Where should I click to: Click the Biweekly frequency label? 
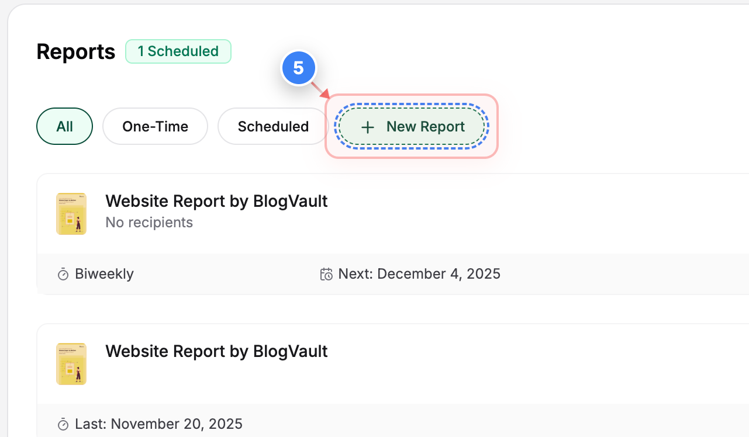[x=104, y=273]
